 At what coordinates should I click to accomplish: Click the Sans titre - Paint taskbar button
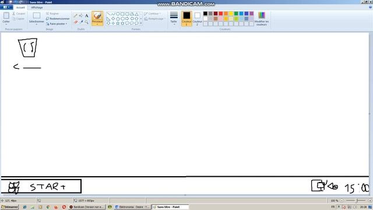pos(170,207)
